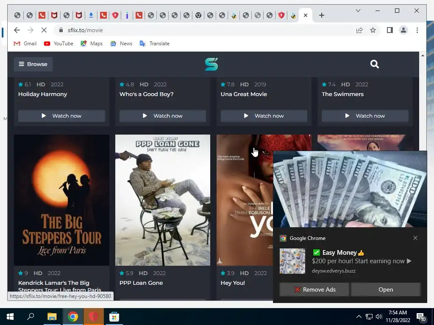Expand the tab search chevron
434x325 pixels.
coord(358,11)
